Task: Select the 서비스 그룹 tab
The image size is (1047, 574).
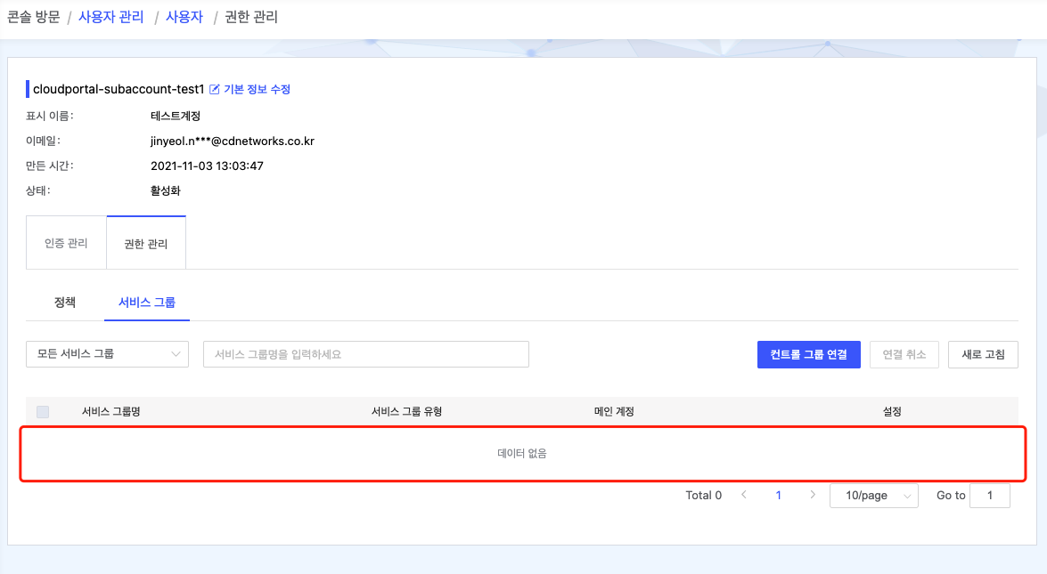Action: pyautogui.click(x=146, y=303)
